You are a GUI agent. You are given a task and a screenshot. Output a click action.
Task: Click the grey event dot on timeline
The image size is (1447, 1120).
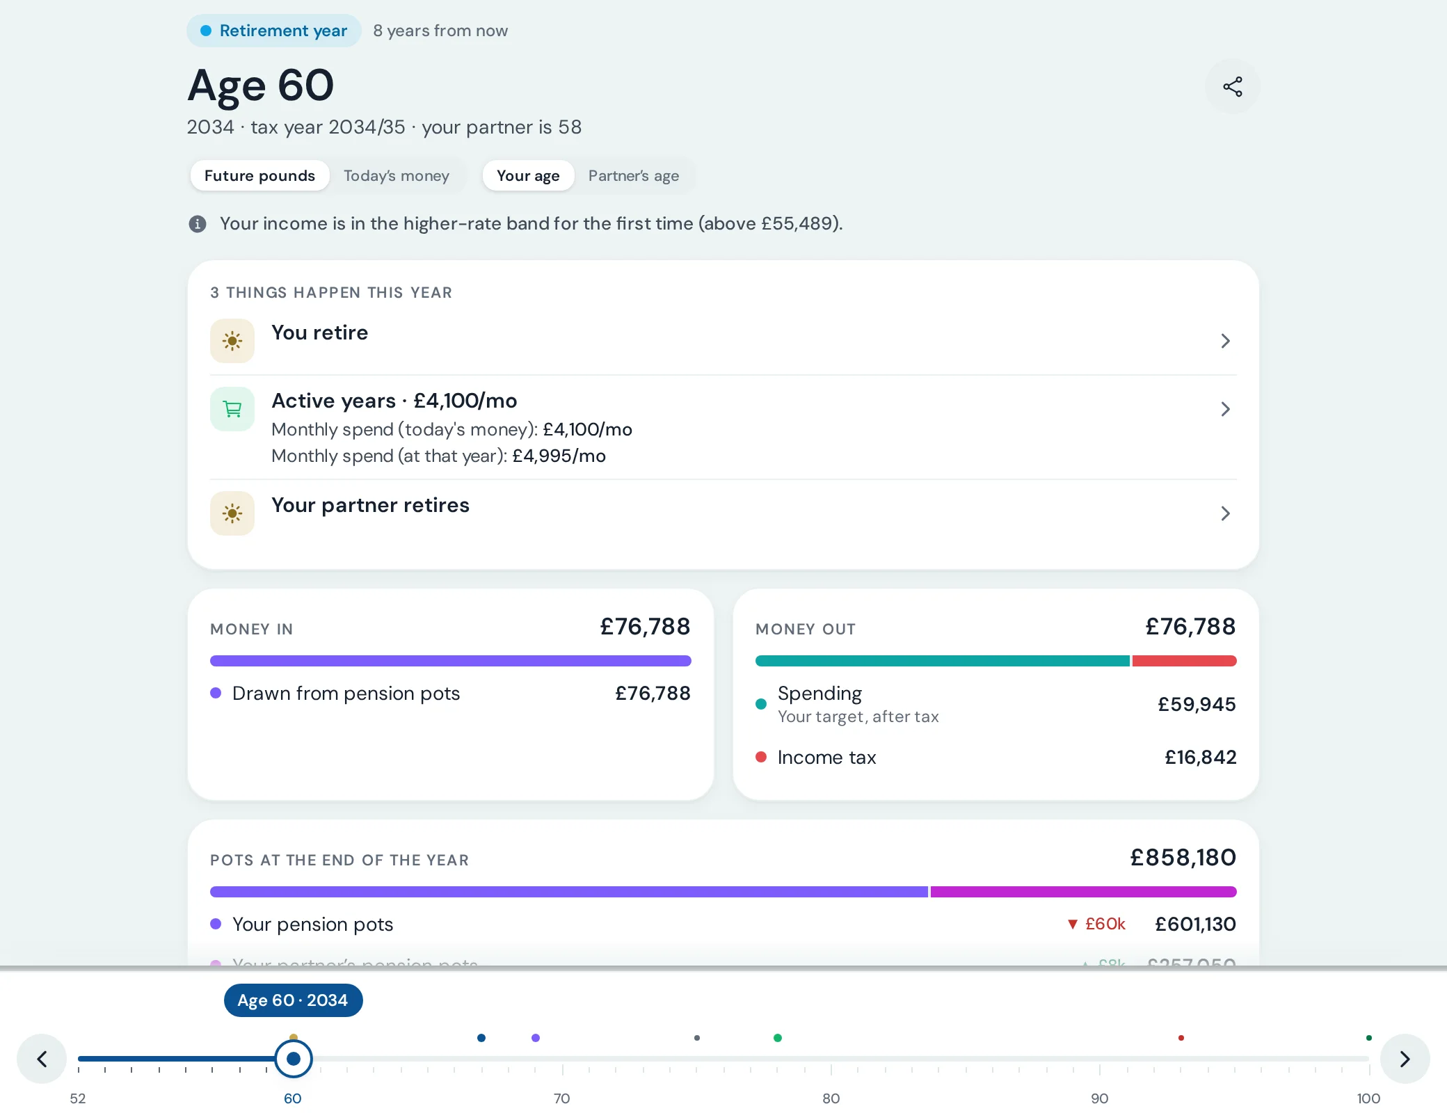pos(697,1038)
